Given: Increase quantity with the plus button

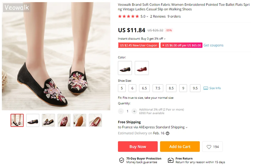Looking at the screenshot, I should [x=134, y=111].
